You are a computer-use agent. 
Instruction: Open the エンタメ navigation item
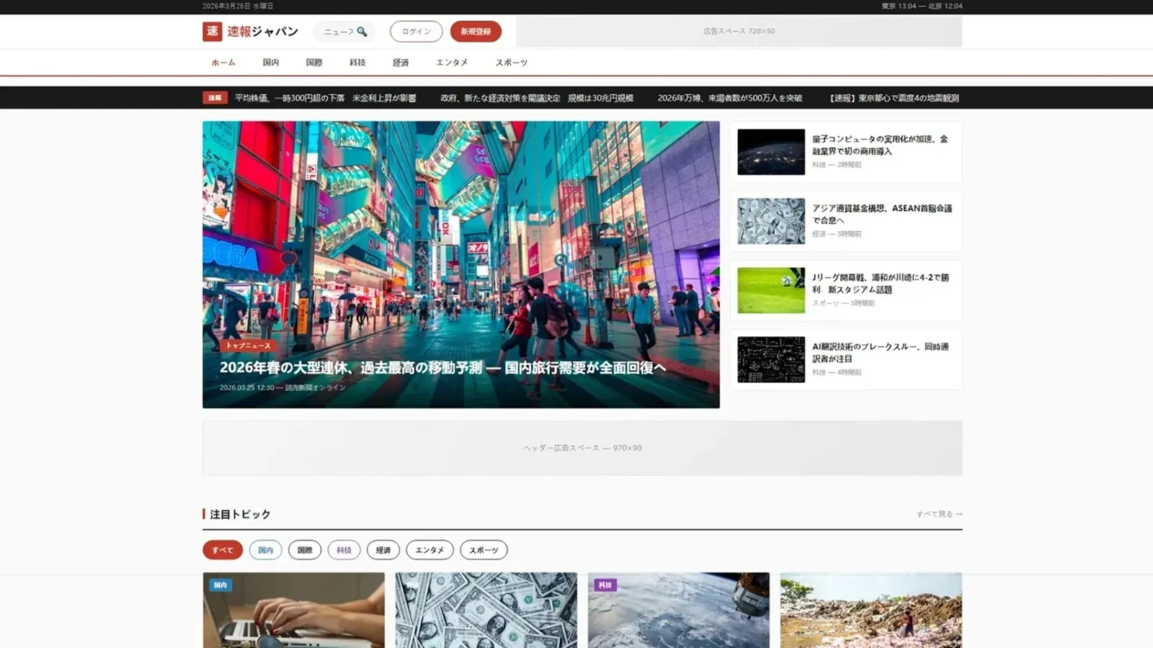(x=452, y=63)
